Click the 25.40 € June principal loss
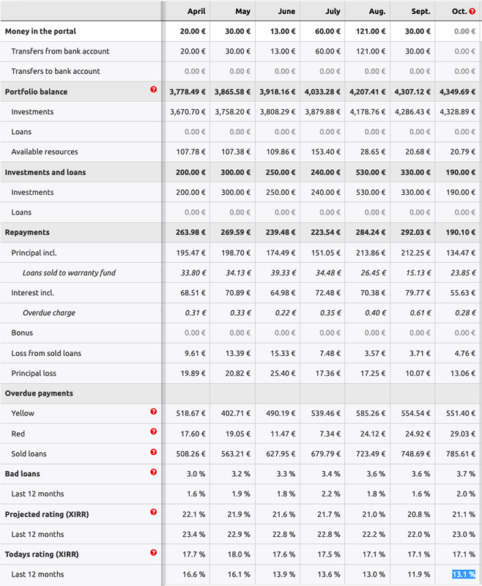The image size is (482, 586). (x=283, y=374)
